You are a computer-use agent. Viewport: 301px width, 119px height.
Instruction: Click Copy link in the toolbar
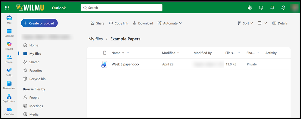(118, 23)
